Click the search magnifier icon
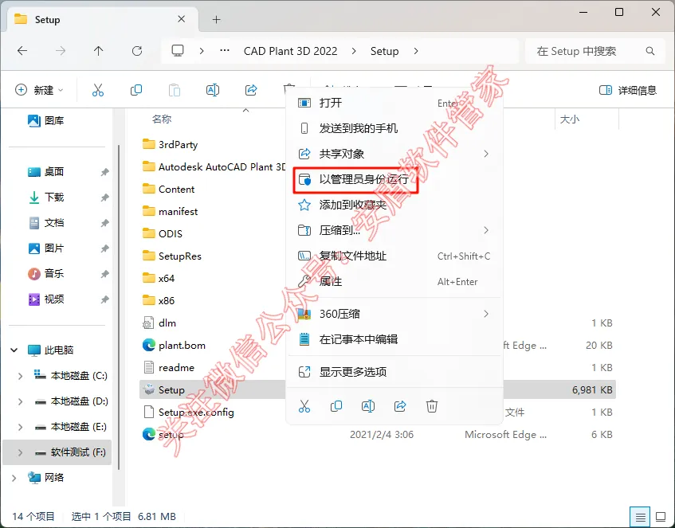The image size is (675, 528). (x=650, y=51)
